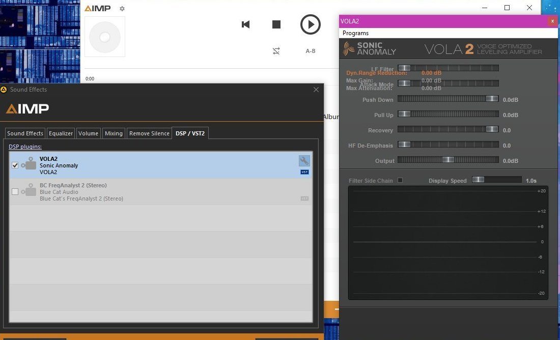This screenshot has width=560, height=340.
Task: Adjust the Attack Mode slider
Action: point(448,83)
